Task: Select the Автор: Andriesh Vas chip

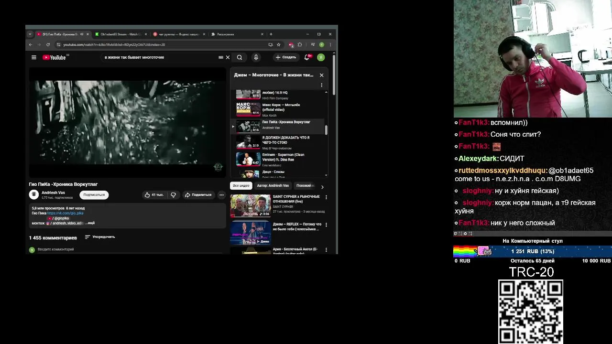Action: coord(273,186)
